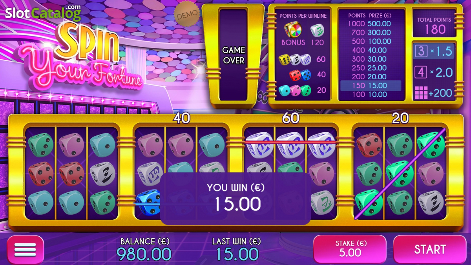
Task: Select the 3 x1.5 multiplier row
Action: click(434, 51)
